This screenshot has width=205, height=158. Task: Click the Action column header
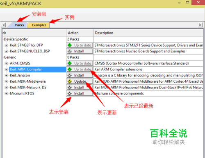click(x=80, y=33)
